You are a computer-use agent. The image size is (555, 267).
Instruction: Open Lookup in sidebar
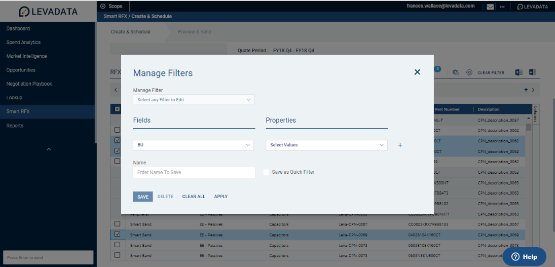coord(14,98)
